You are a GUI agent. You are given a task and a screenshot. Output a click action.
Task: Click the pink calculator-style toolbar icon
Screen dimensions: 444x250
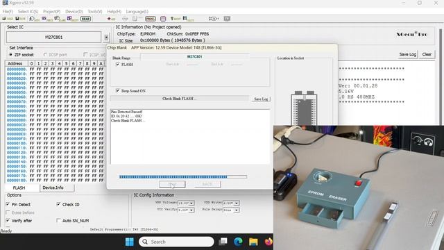tap(163, 19)
